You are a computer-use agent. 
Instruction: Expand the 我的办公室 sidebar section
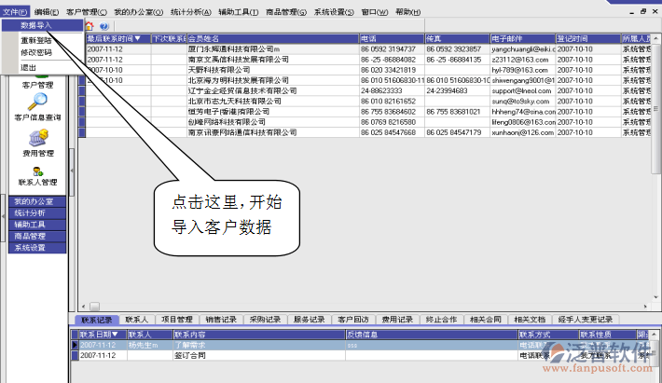[37, 201]
